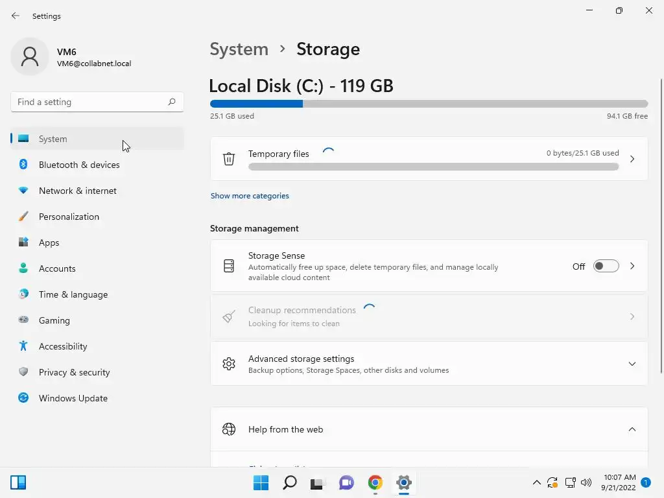Click the Show more categories link
The width and height of the screenshot is (664, 498).
click(x=250, y=196)
